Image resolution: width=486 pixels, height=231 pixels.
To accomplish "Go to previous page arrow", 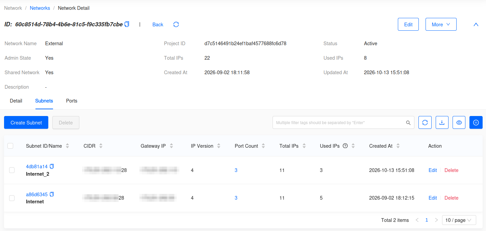I will click(x=417, y=220).
